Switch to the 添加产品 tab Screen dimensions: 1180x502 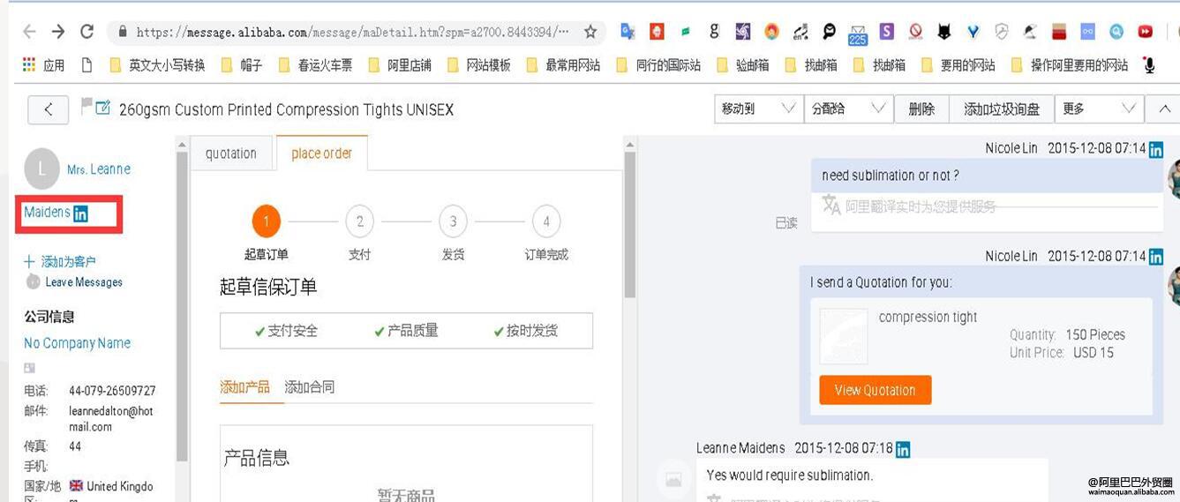pyautogui.click(x=244, y=387)
